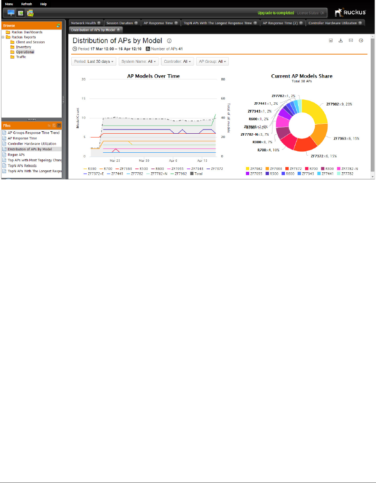Image resolution: width=376 pixels, height=483 pixels.
Task: Open Controller Hardware Utilization file in Files
Action: tap(32, 144)
